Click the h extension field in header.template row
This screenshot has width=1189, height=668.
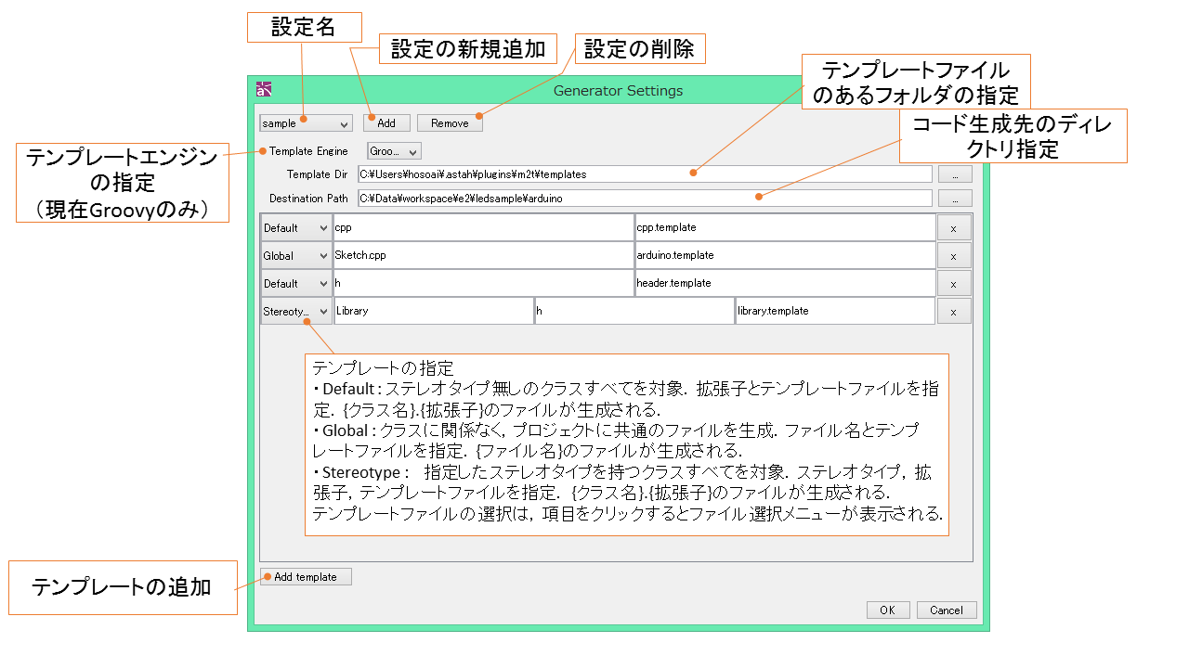[x=483, y=283]
